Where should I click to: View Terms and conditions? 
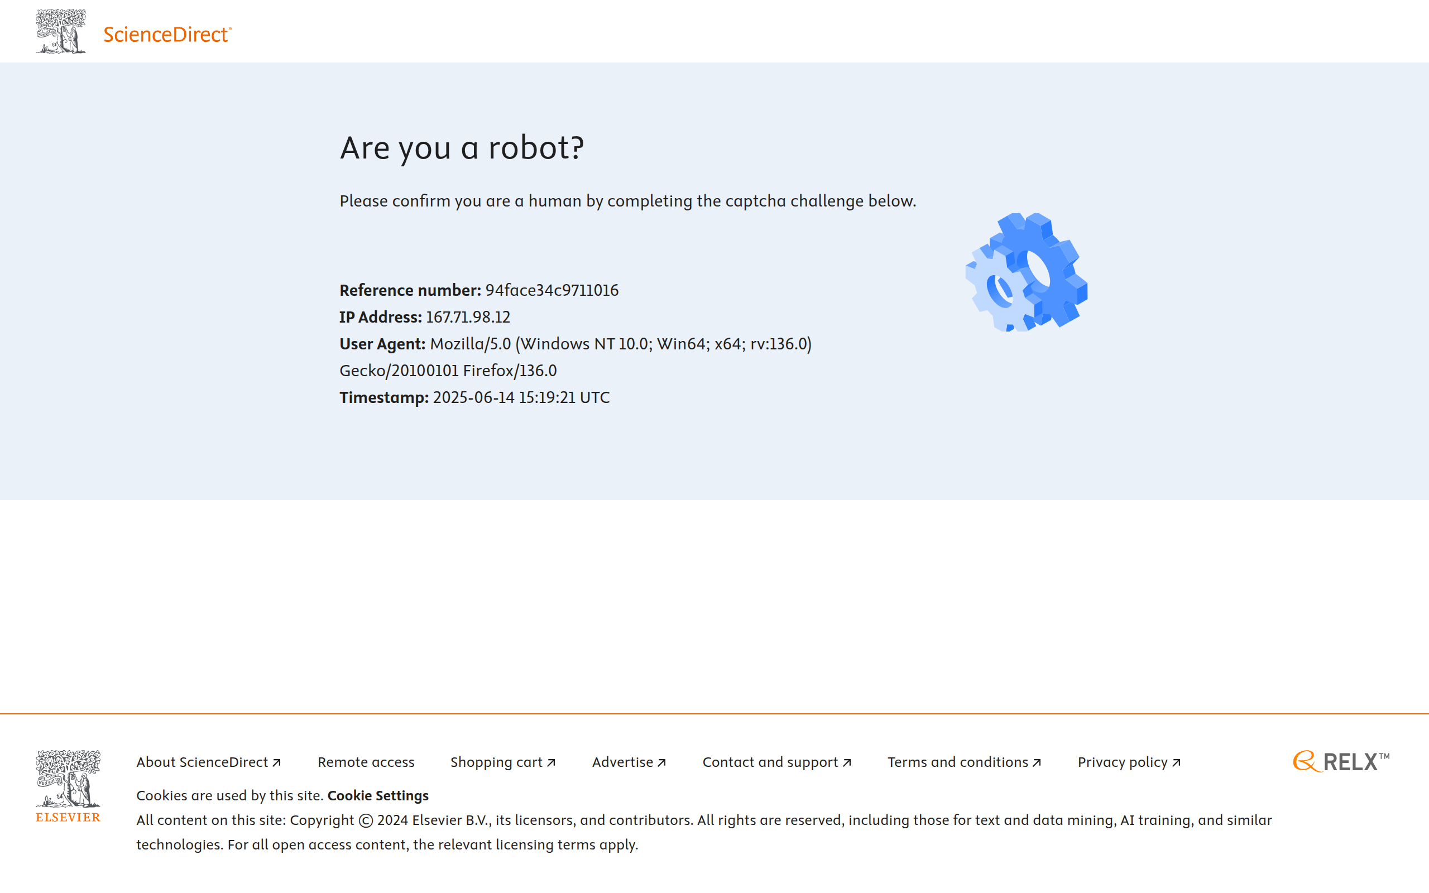(x=964, y=762)
